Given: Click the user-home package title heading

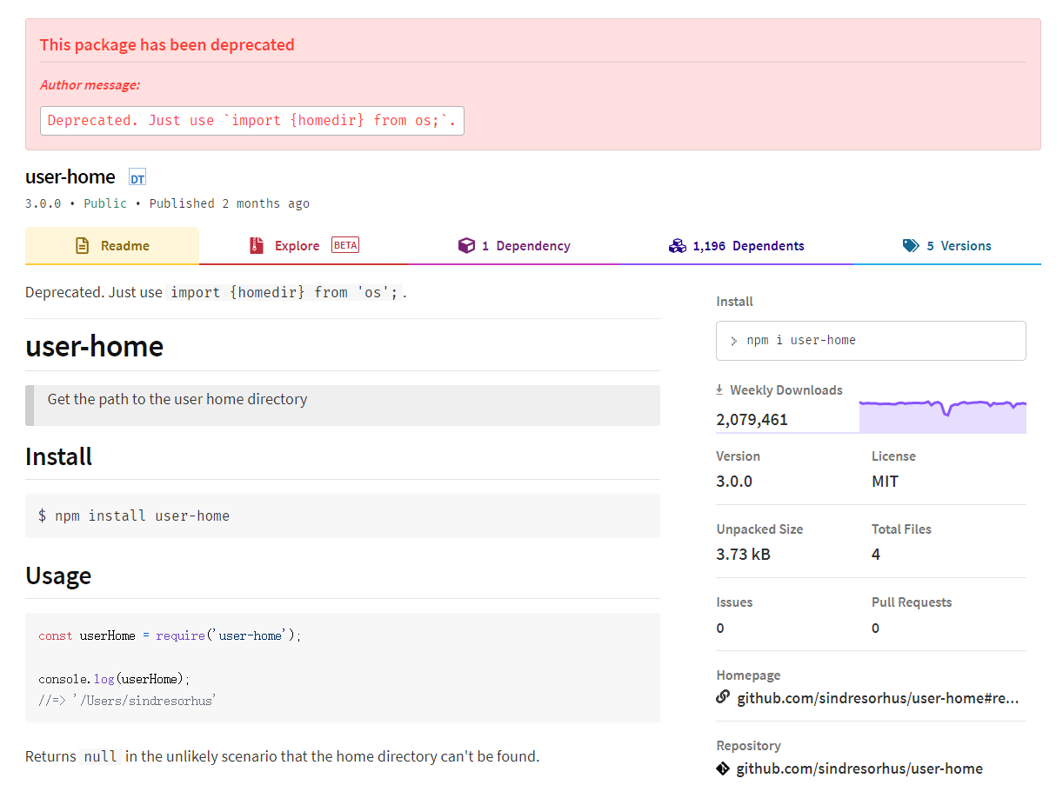Looking at the screenshot, I should pos(70,177).
